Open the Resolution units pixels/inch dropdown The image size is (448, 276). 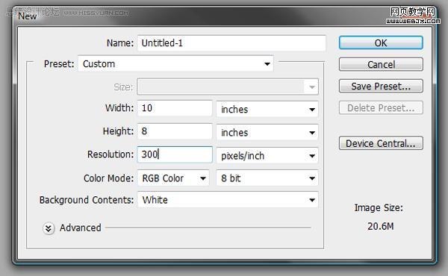coord(267,156)
